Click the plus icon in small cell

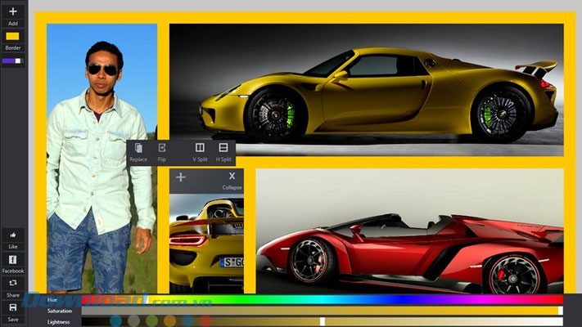point(181,177)
